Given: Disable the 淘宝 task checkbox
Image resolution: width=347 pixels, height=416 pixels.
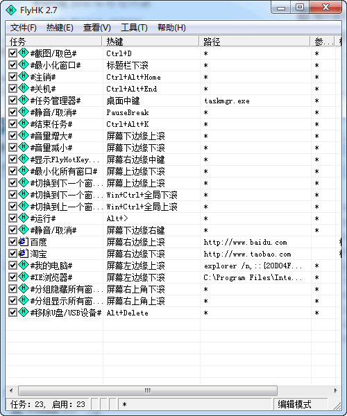Looking at the screenshot, I should [x=12, y=253].
